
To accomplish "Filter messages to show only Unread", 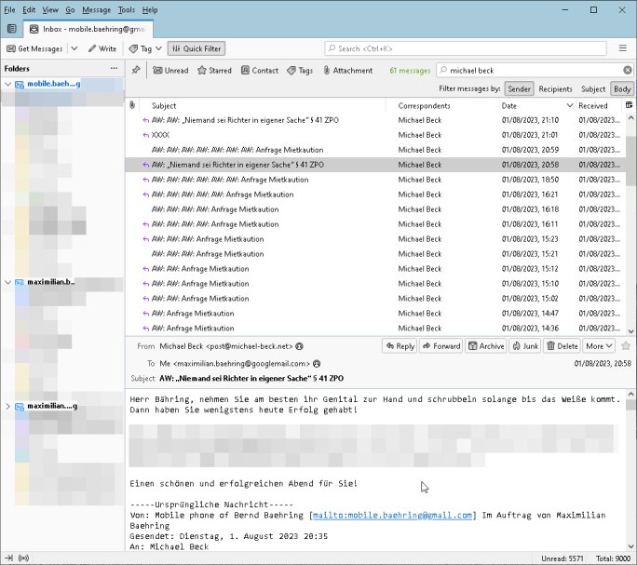I will (x=170, y=71).
